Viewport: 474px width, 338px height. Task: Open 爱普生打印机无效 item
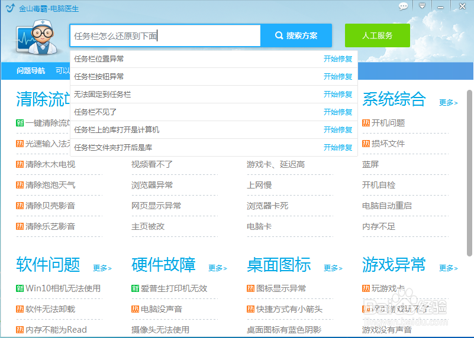(x=174, y=288)
